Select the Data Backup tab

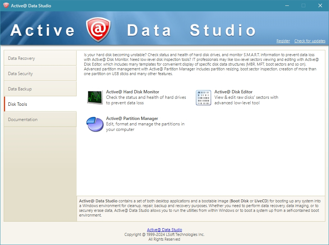tap(40, 89)
